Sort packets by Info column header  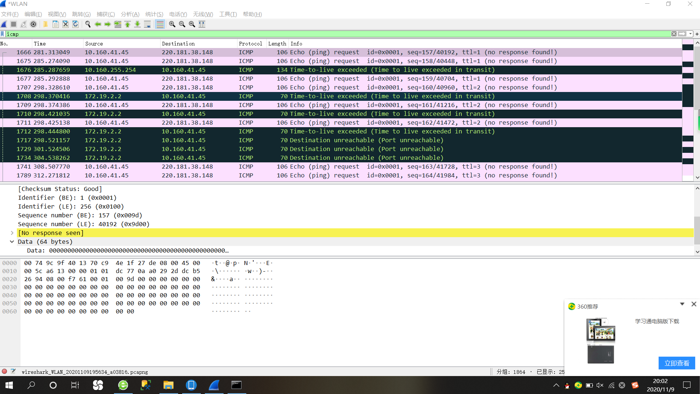(485, 44)
